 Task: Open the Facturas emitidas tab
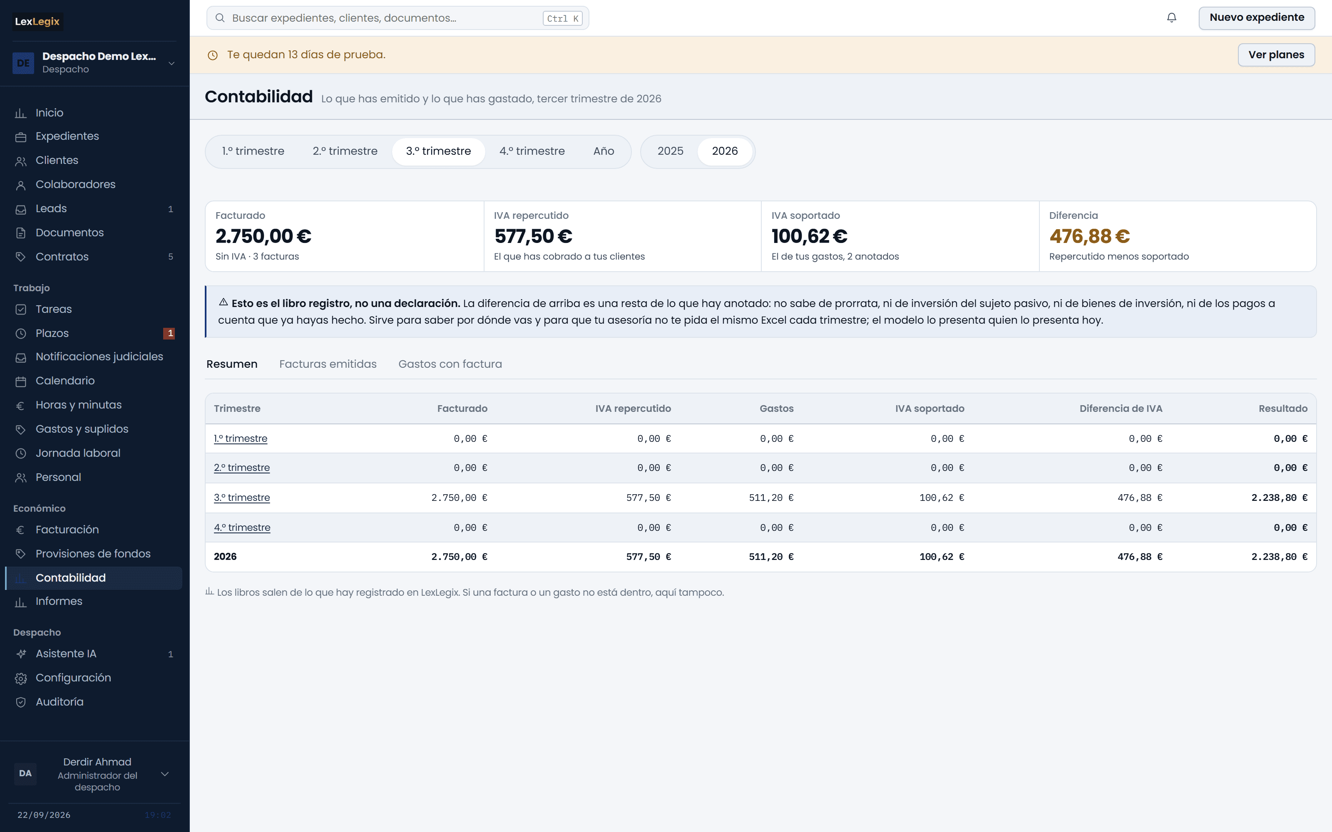point(328,364)
